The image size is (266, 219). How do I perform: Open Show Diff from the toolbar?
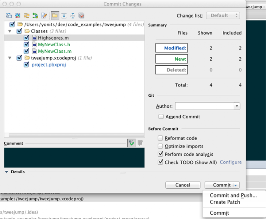9,16
